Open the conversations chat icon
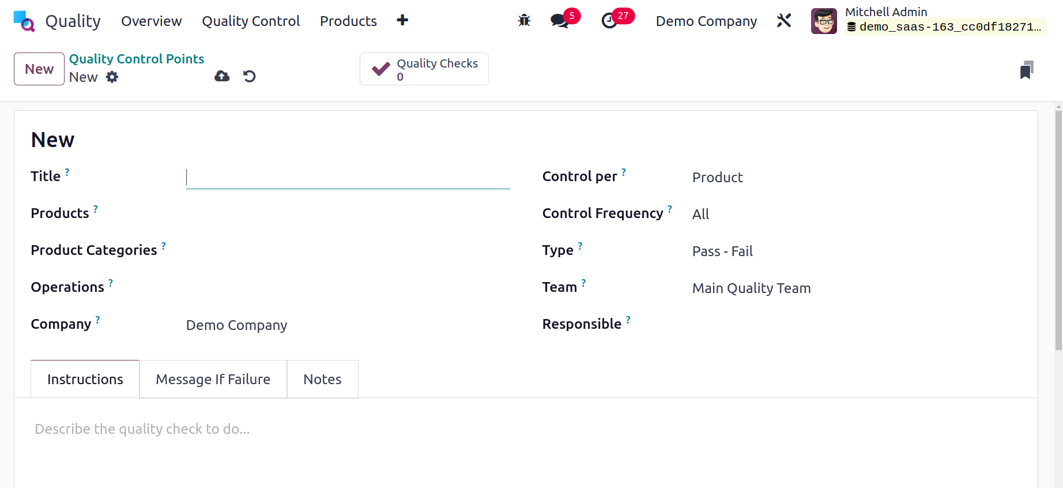 click(x=559, y=21)
